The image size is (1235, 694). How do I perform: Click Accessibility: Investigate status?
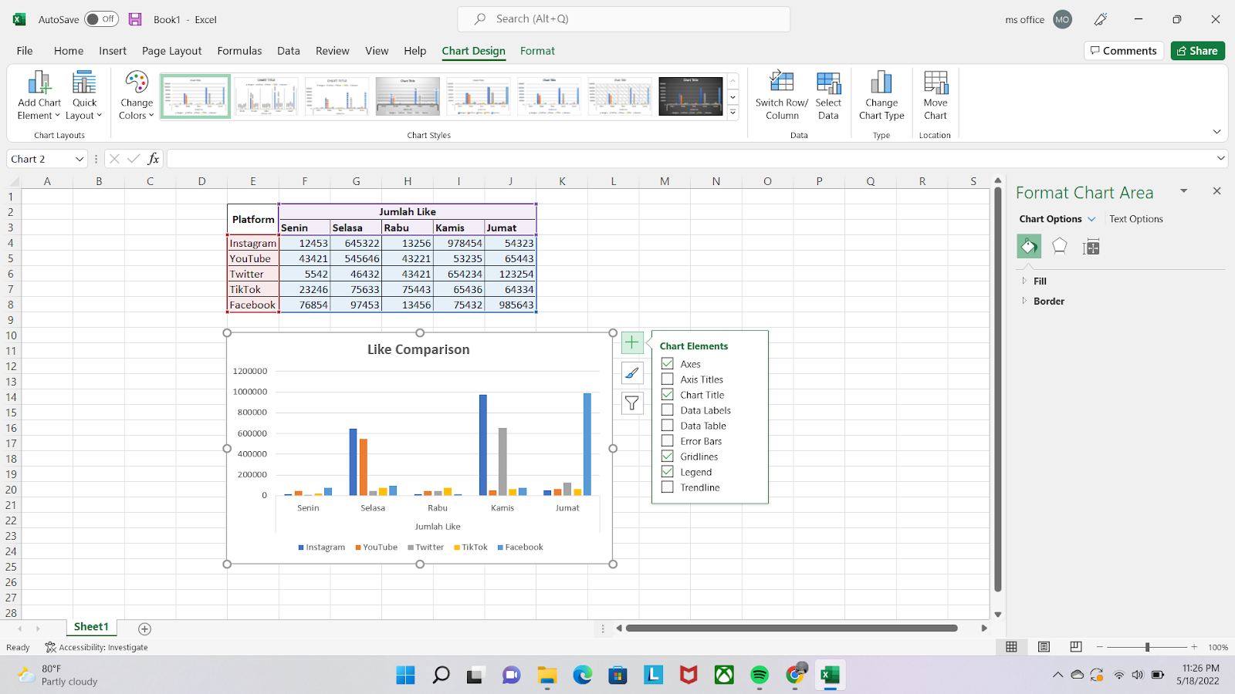tap(96, 648)
